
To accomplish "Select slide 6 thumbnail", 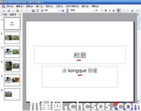I will point(12,94).
